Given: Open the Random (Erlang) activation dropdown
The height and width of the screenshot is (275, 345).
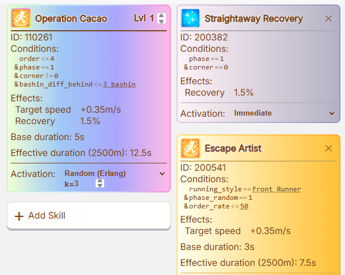Looking at the screenshot, I should 114,174.
